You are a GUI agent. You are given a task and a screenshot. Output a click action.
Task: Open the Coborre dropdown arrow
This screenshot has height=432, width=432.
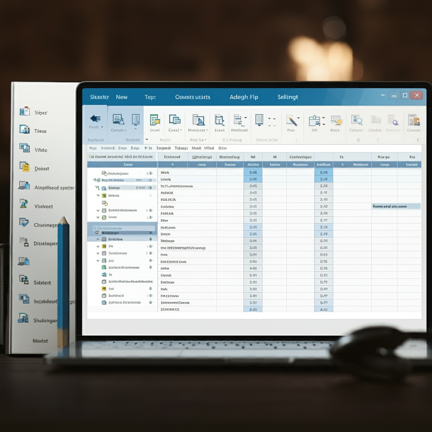pyautogui.click(x=364, y=130)
